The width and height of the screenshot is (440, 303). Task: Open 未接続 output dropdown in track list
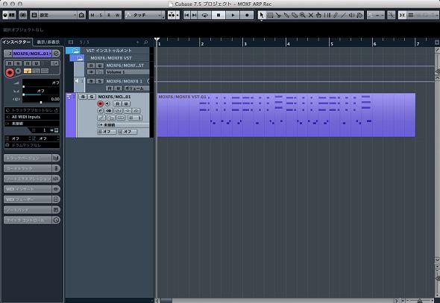(x=123, y=124)
